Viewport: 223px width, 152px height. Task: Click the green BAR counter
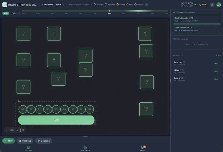[x=56, y=120]
